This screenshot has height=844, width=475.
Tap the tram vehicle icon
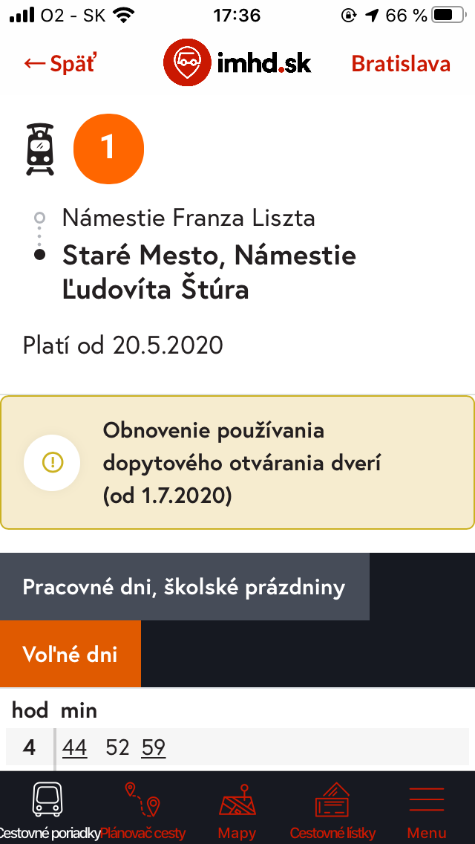(40, 149)
